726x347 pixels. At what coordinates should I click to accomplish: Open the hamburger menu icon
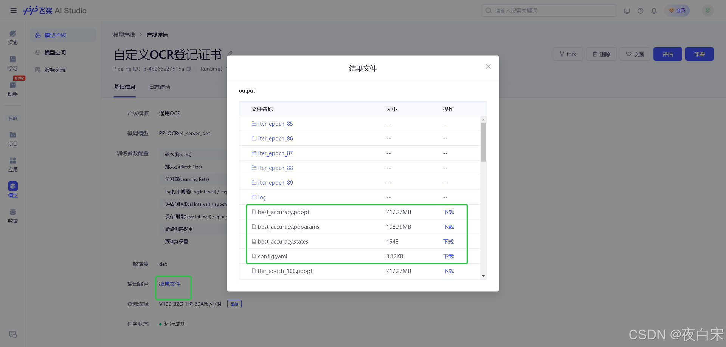coord(14,11)
